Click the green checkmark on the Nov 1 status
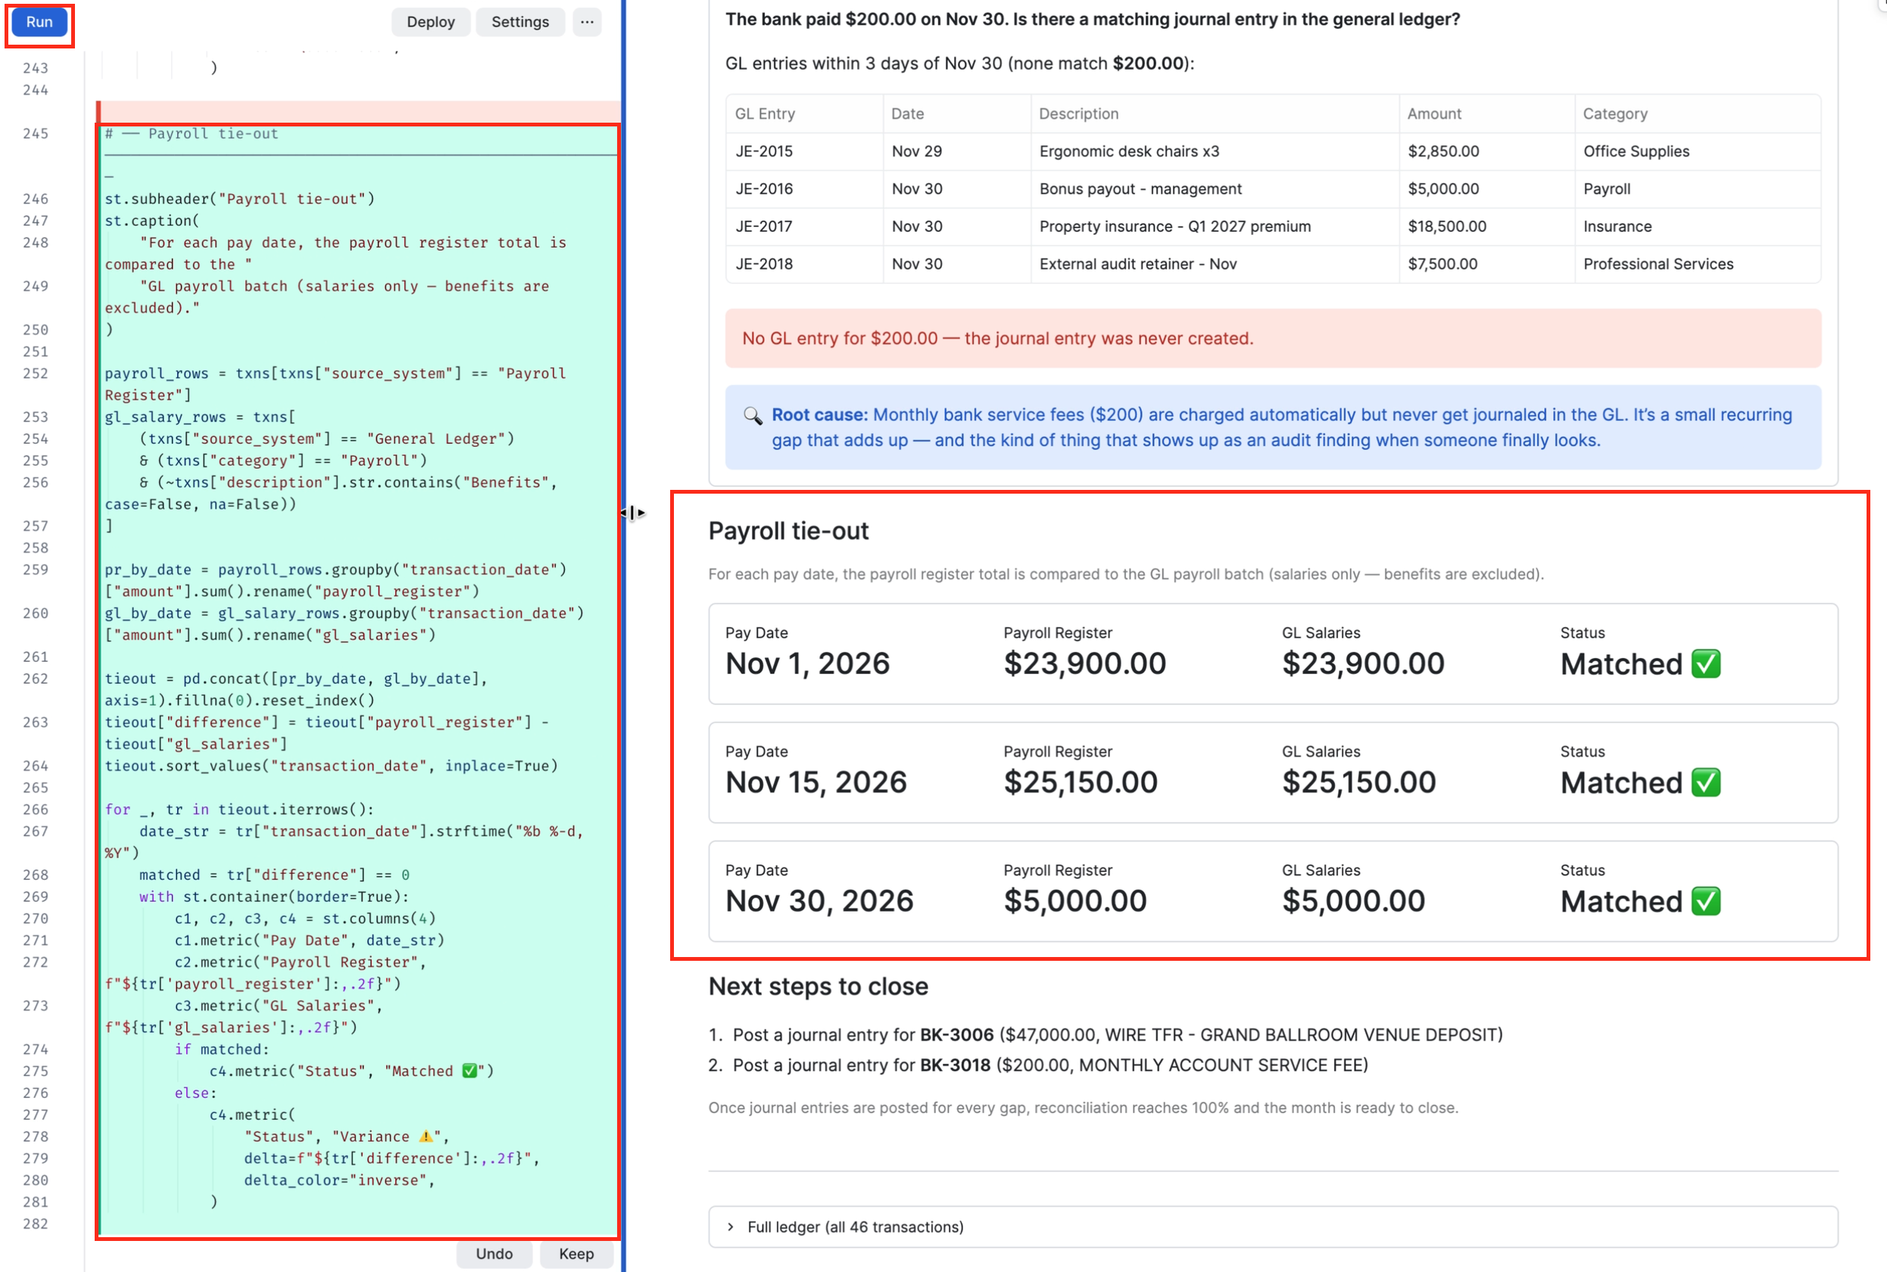Screen dimensions: 1887x1272 1706,663
